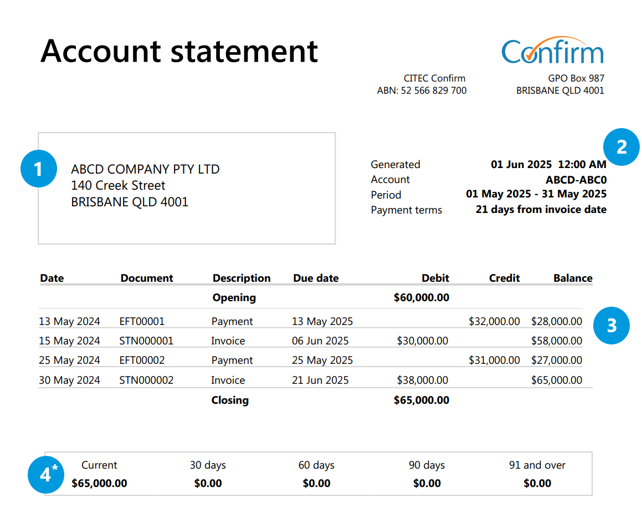Viewport: 642px width, 528px height.
Task: Select credit amount '$31,000.00'
Action: (x=494, y=361)
